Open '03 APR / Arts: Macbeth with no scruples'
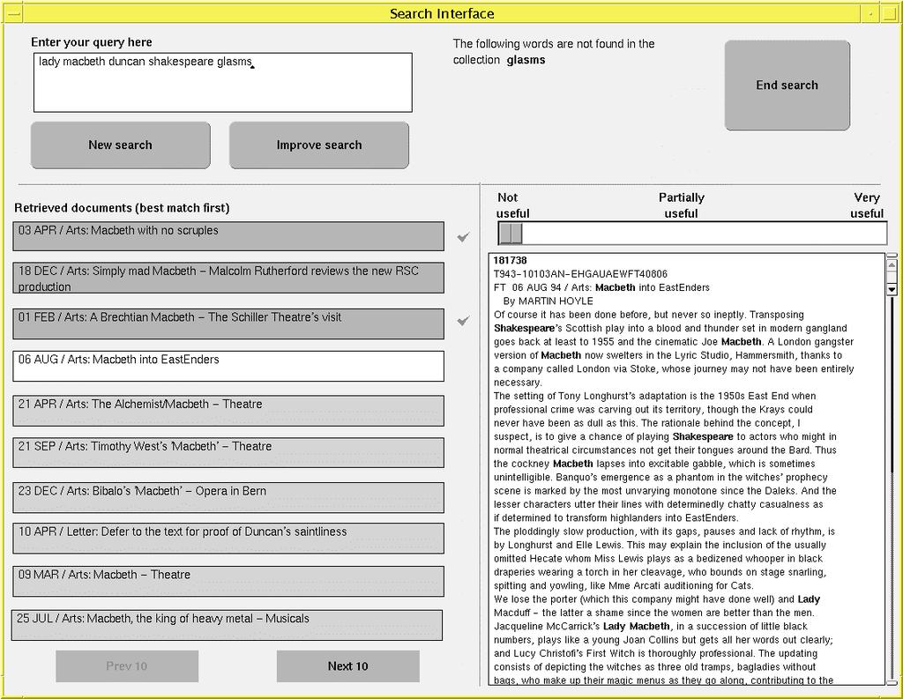Screen dimensions: 903x699 click(228, 236)
